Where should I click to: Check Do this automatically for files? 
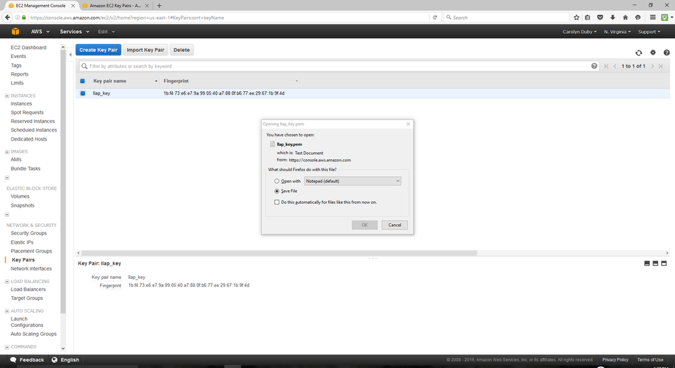pyautogui.click(x=277, y=202)
